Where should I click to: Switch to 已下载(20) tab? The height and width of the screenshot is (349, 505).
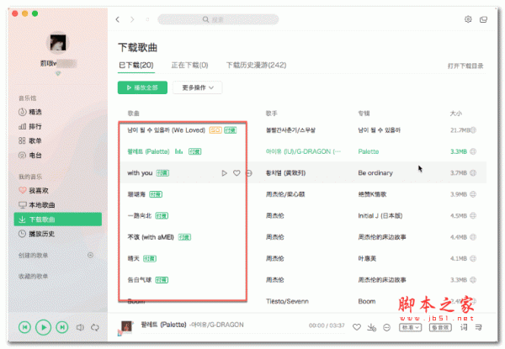click(x=136, y=66)
